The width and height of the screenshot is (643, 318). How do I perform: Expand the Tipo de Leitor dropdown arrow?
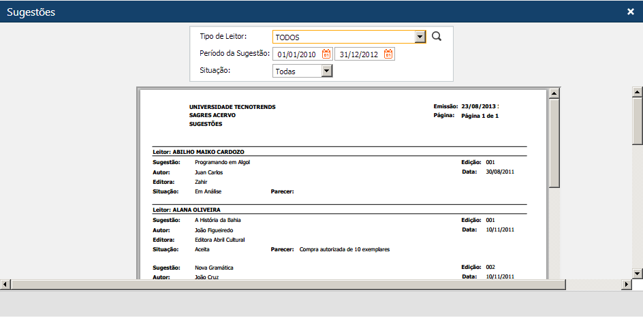(420, 37)
